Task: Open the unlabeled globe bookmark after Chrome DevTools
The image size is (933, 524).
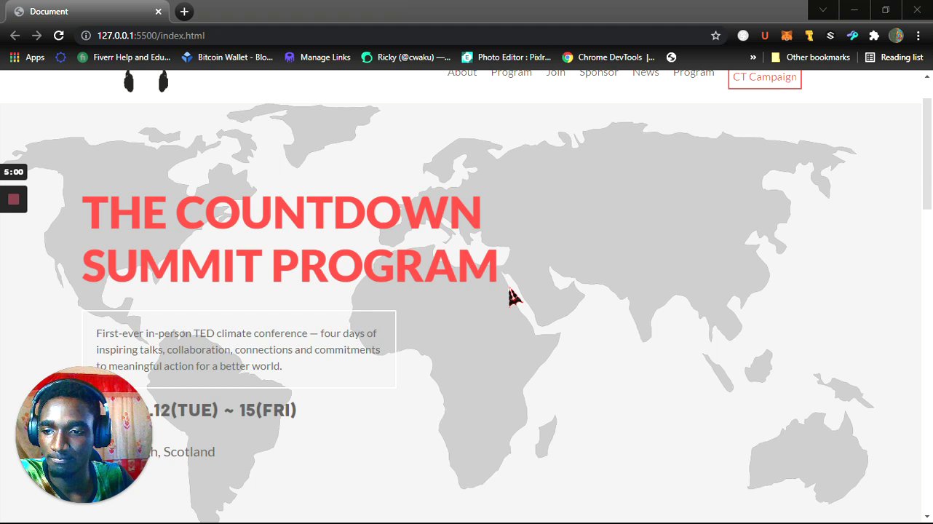Action: [x=671, y=57]
